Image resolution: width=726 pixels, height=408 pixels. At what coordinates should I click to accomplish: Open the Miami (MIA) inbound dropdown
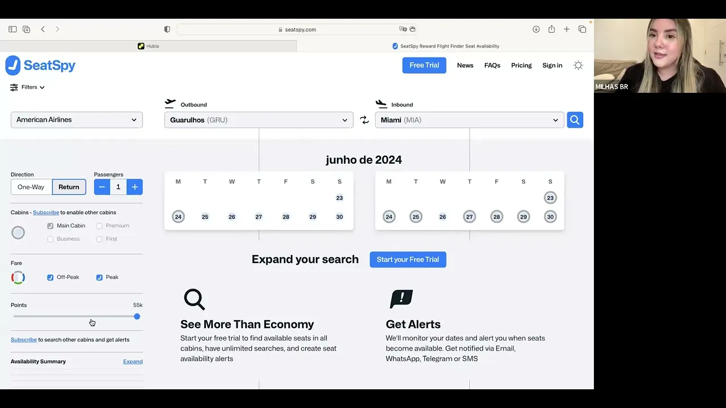click(x=470, y=120)
